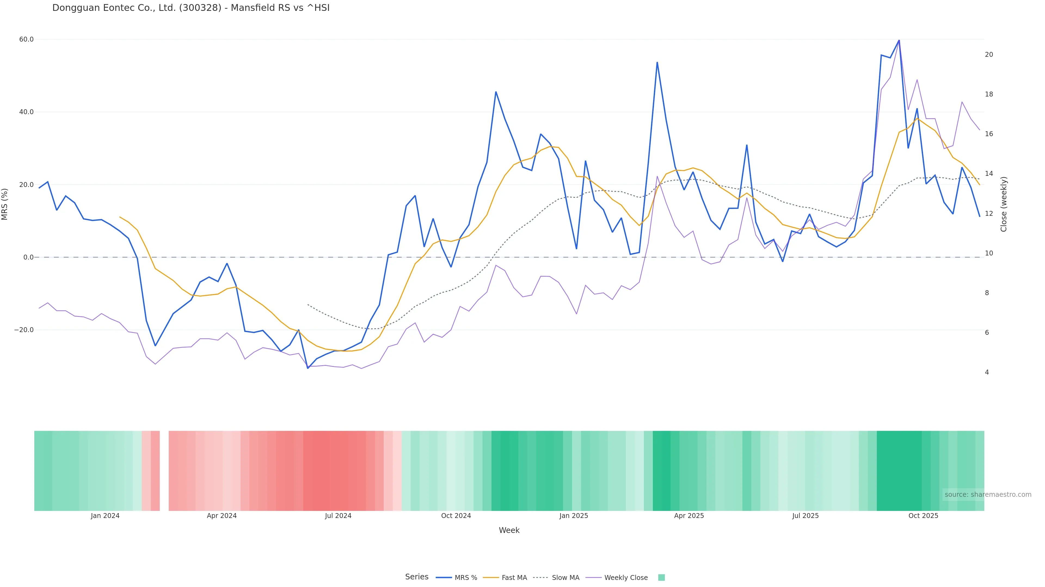Click the blue MRS % legend line icon
The width and height of the screenshot is (1045, 587).
(x=444, y=578)
